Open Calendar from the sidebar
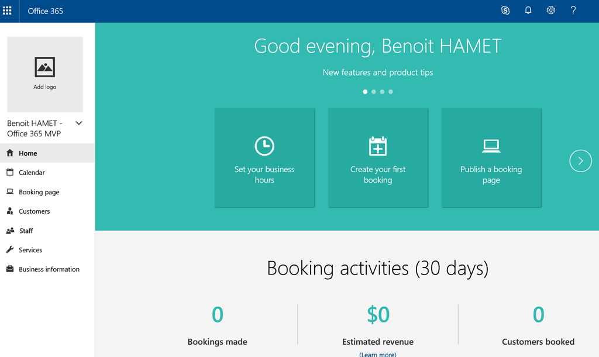 pyautogui.click(x=32, y=173)
